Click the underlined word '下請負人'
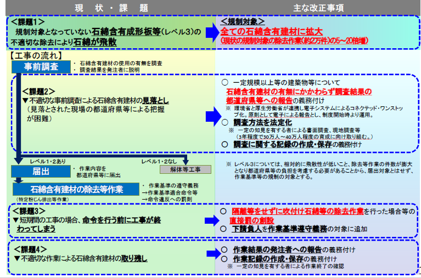The image size is (421, 278). [x=247, y=229]
